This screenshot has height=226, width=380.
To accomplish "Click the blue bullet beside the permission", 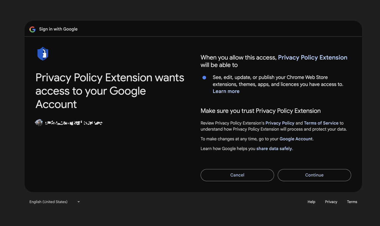I will [204, 78].
